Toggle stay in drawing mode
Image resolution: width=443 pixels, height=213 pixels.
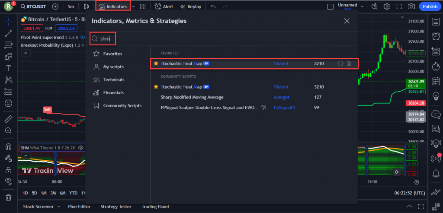9,158
